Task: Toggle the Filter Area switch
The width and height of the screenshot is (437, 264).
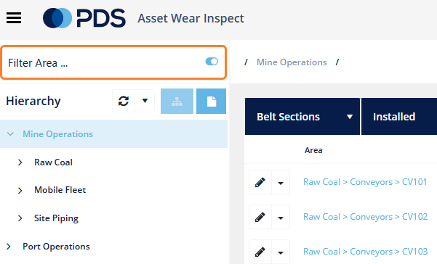Action: point(212,62)
